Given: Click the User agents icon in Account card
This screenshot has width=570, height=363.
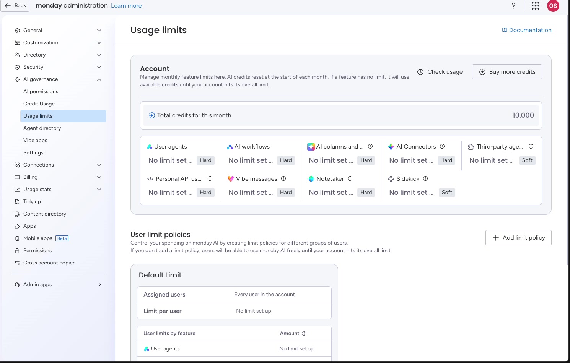Looking at the screenshot, I should 150,147.
